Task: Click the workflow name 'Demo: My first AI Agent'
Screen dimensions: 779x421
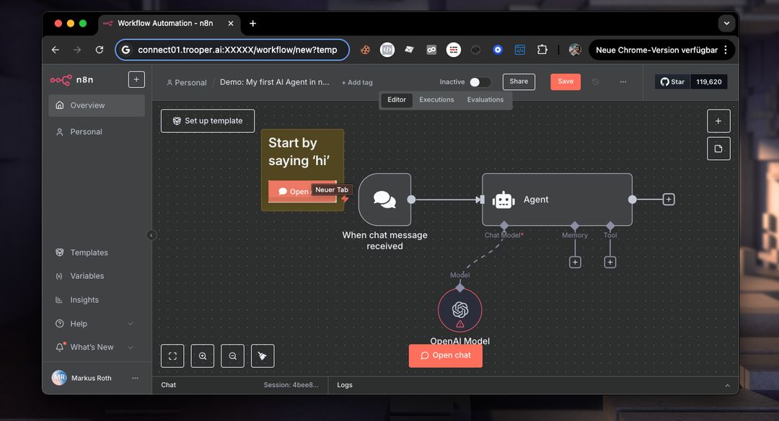Action: 274,82
